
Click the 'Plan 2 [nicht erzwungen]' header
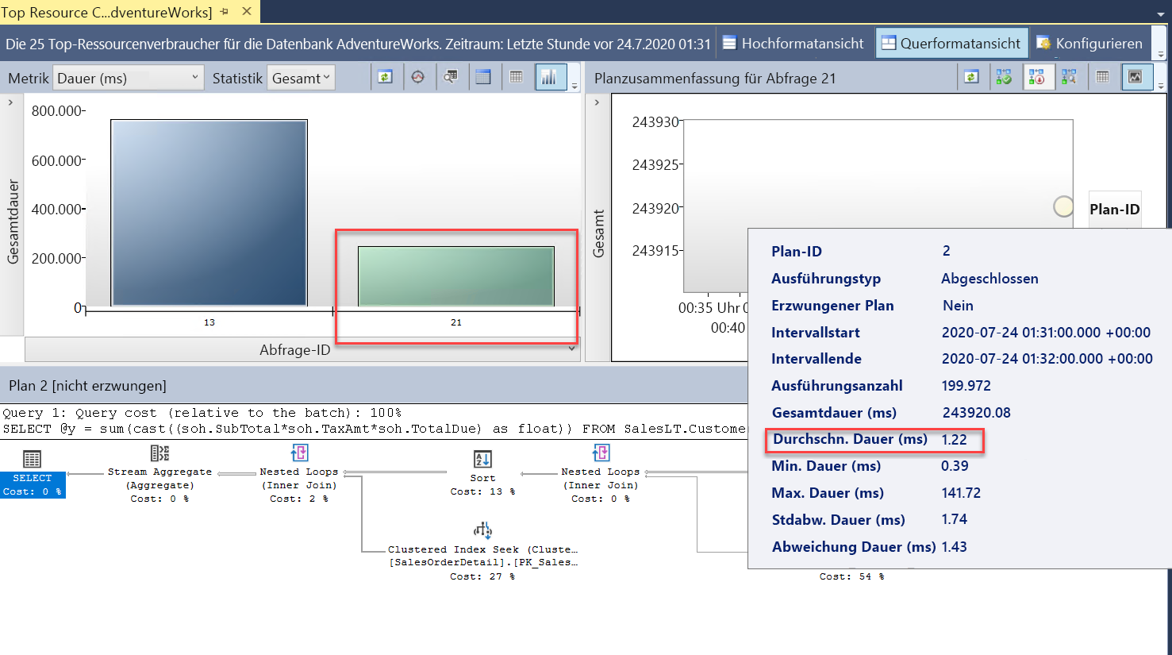pyautogui.click(x=87, y=386)
